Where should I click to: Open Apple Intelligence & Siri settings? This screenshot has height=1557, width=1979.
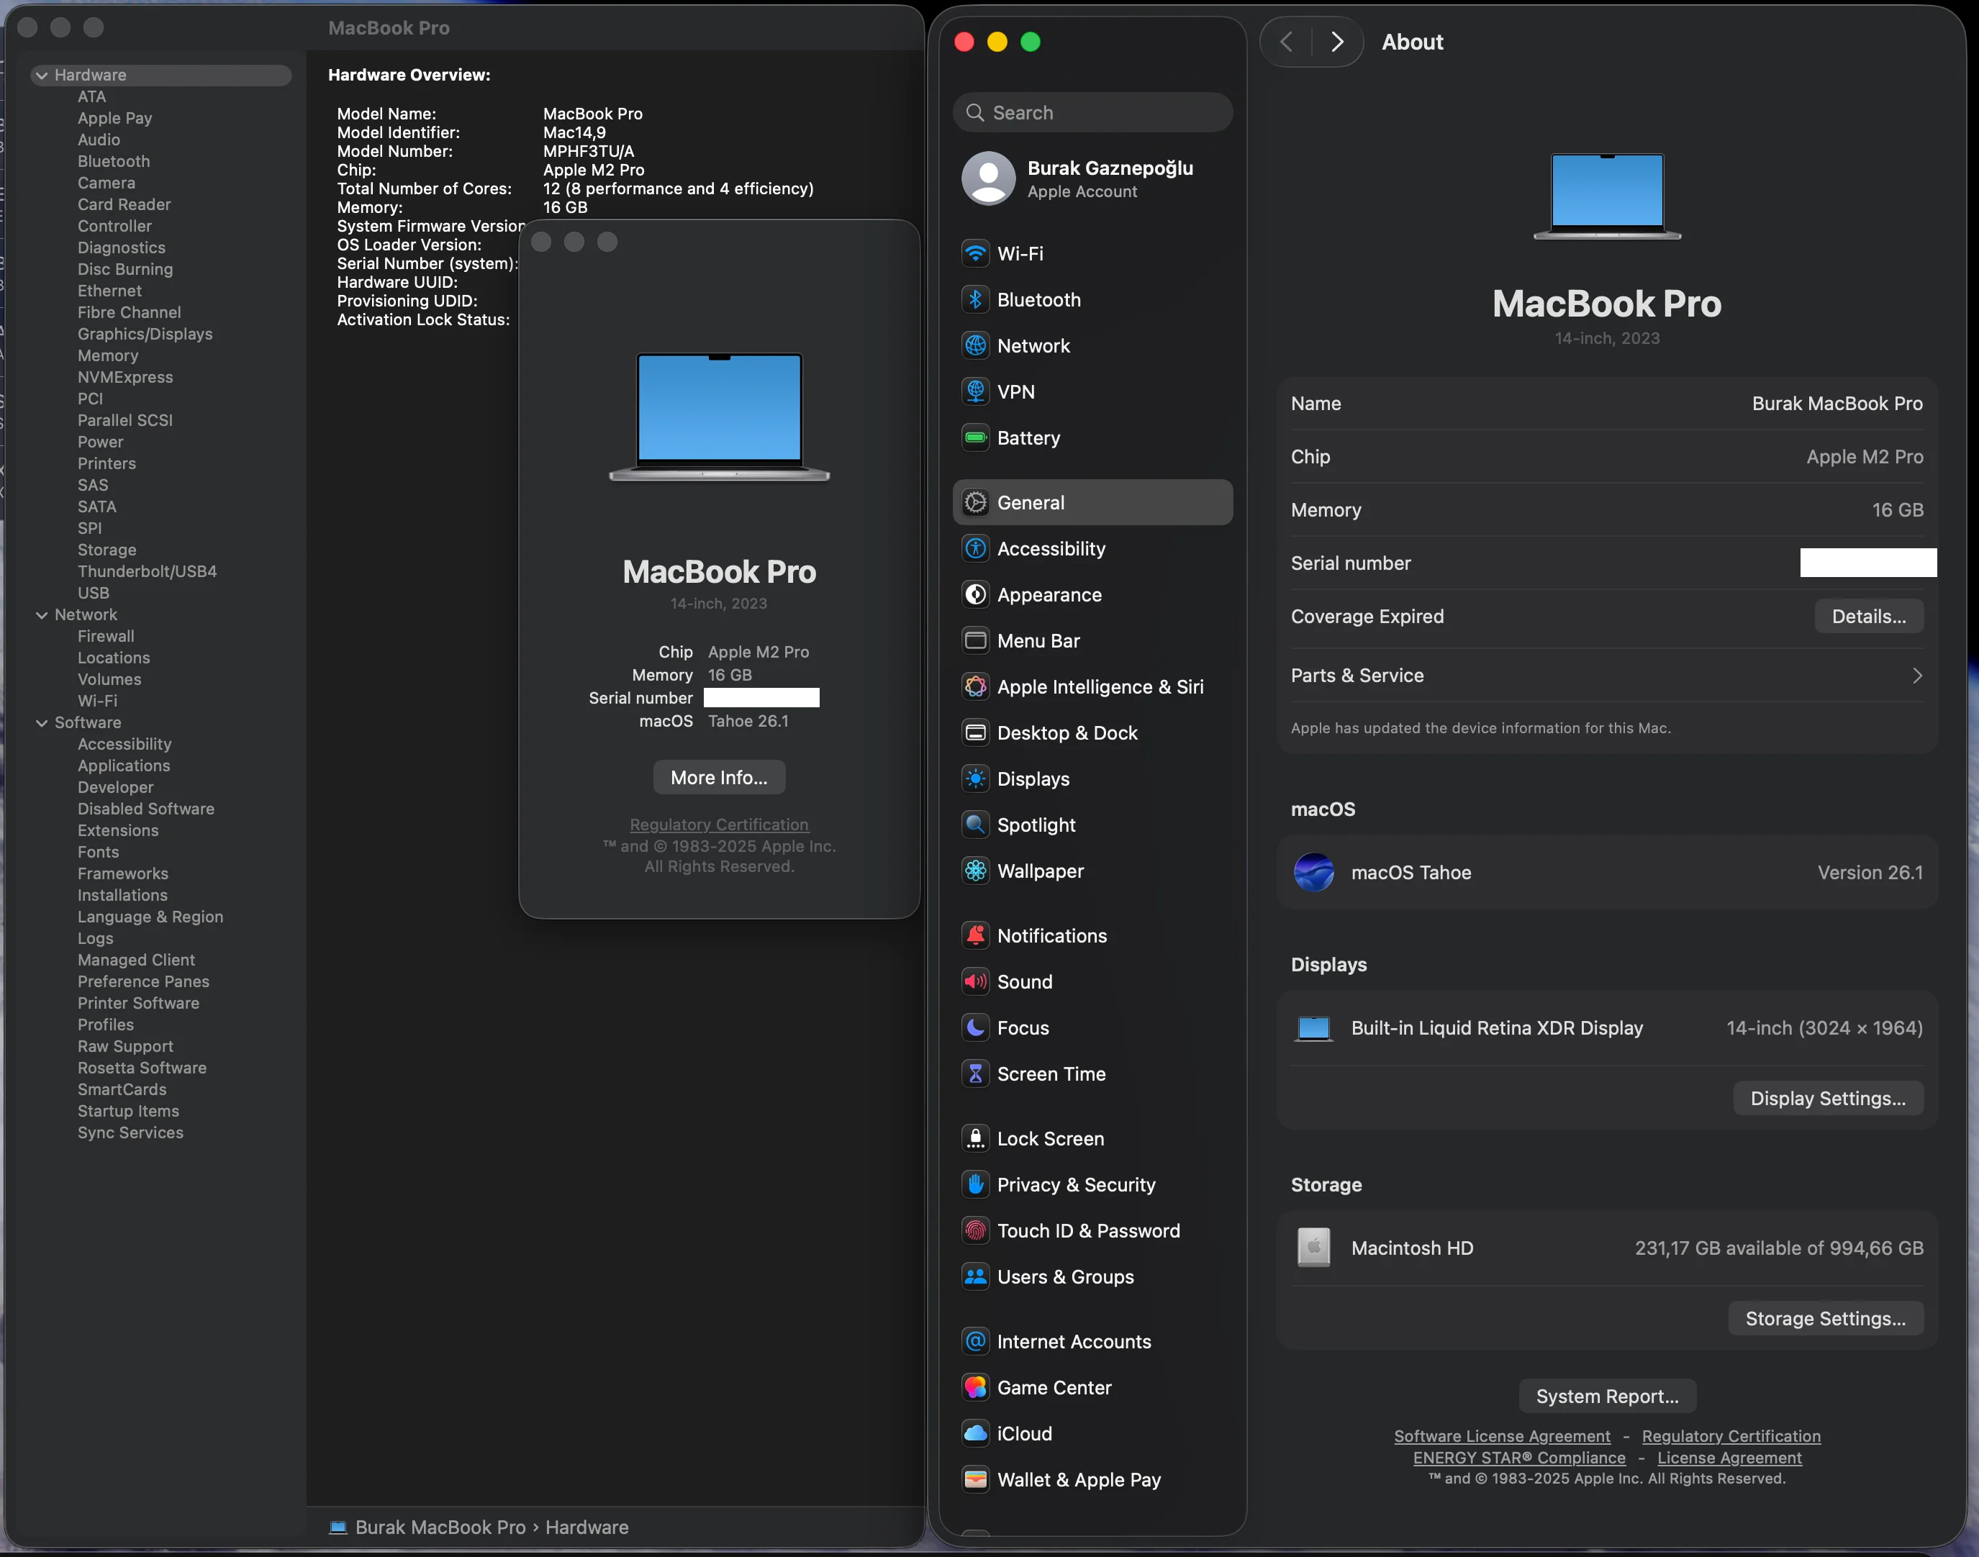point(1100,687)
